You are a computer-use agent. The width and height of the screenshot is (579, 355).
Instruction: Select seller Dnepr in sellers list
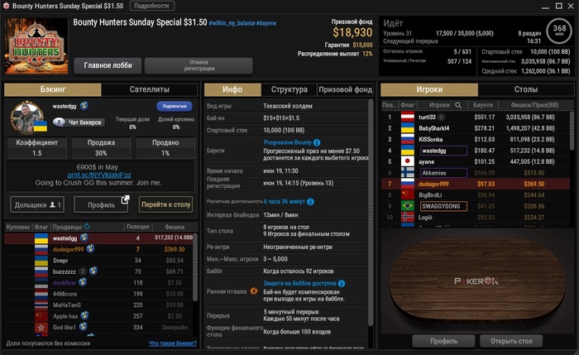(x=99, y=261)
